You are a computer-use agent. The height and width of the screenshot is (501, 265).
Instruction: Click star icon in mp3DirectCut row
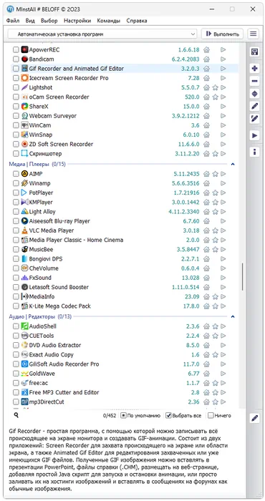215,402
